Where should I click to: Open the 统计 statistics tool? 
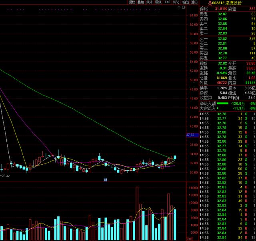coord(149,2)
